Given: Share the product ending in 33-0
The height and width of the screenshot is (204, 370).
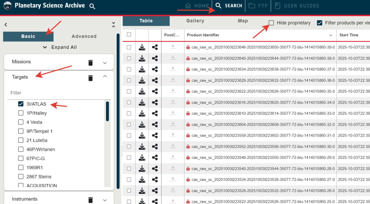Looking at the screenshot, I should click(x=155, y=113).
